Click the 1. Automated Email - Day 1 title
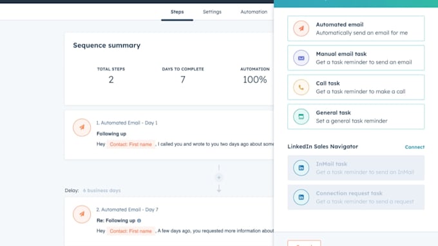The height and width of the screenshot is (246, 438). point(127,123)
